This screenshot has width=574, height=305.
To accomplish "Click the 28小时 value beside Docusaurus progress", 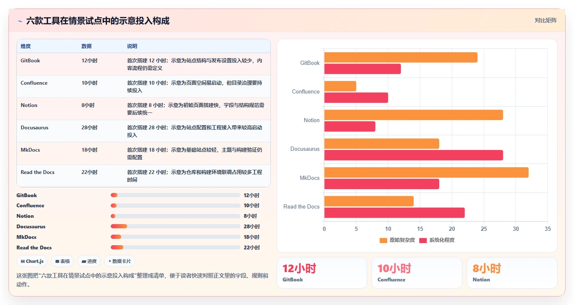I will 252,227.
